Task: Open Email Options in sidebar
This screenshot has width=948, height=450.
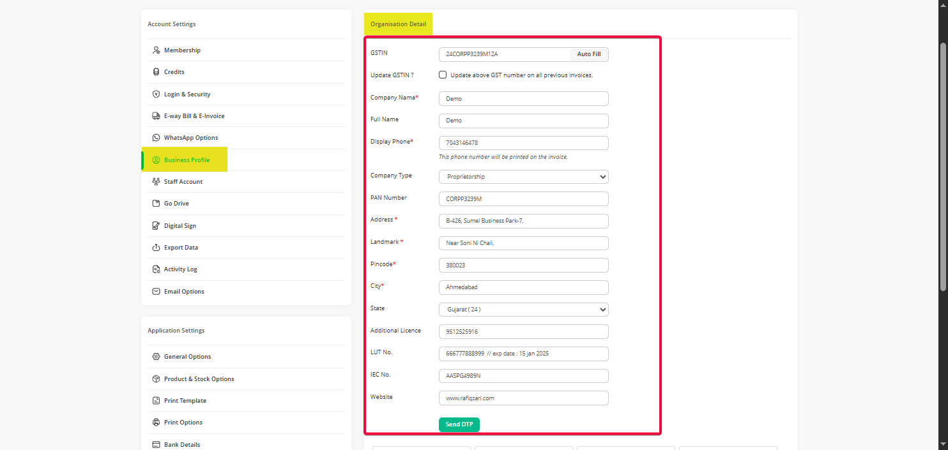Action: click(184, 292)
